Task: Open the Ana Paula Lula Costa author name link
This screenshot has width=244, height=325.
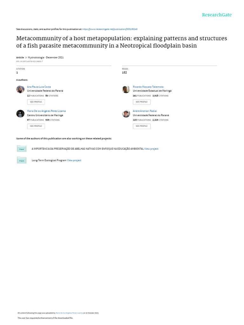Action: click(x=39, y=87)
